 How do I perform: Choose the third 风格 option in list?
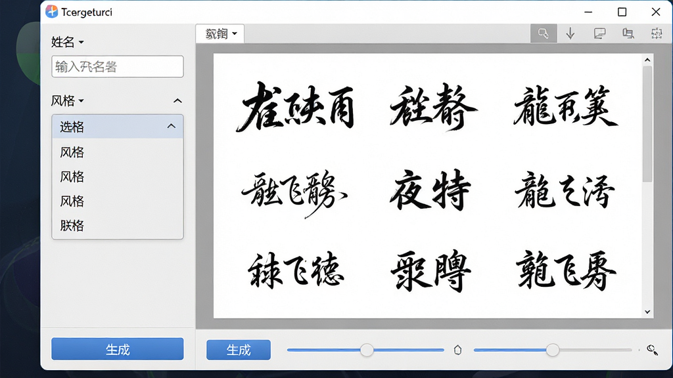(x=117, y=201)
